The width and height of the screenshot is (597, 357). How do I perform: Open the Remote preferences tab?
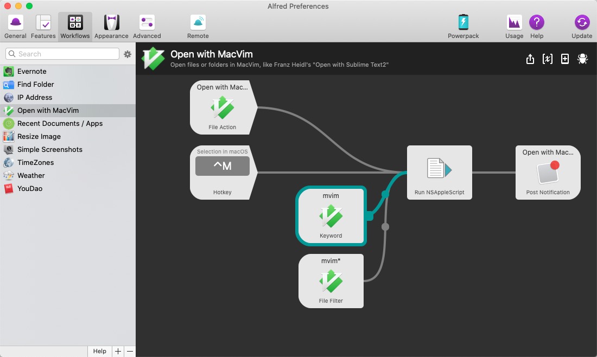pos(198,27)
